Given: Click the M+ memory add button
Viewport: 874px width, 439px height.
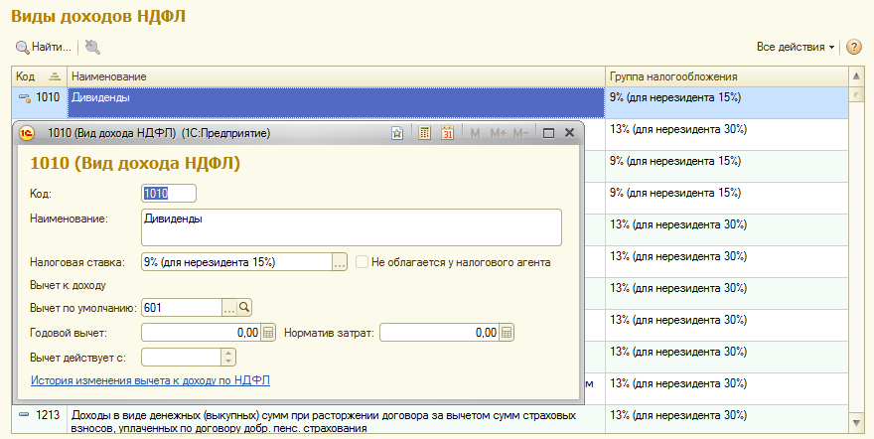Looking at the screenshot, I should coord(498,133).
